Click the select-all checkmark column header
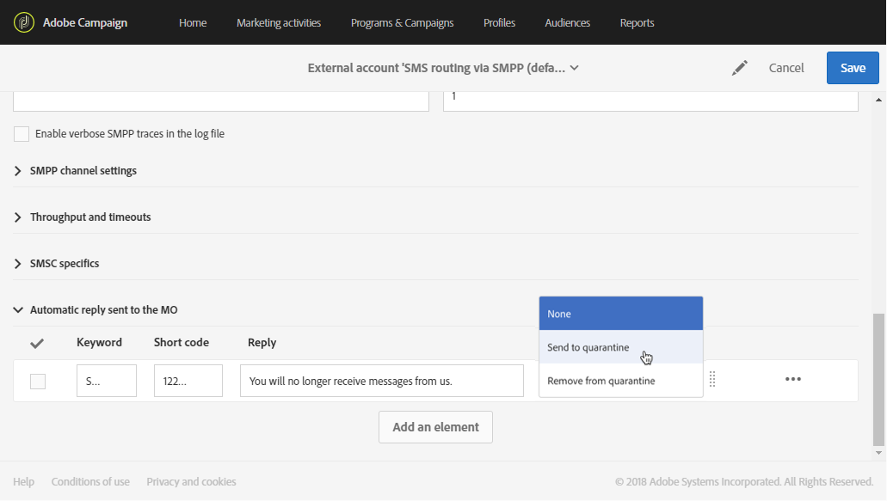Screen dimensions: 887x501 click(37, 343)
